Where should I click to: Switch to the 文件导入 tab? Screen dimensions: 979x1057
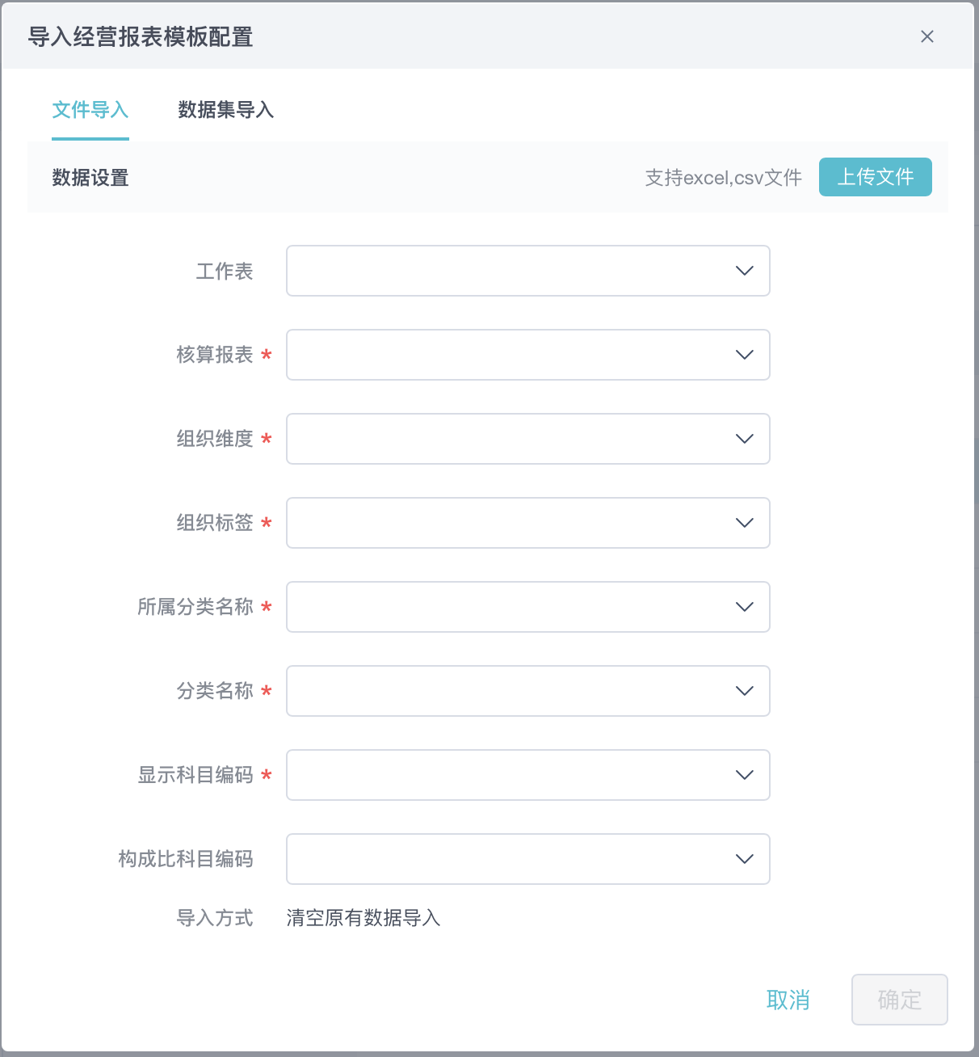(x=90, y=110)
